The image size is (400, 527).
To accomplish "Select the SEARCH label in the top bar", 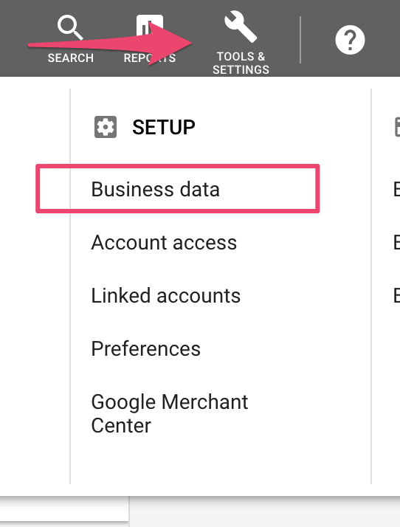I will pos(71,58).
